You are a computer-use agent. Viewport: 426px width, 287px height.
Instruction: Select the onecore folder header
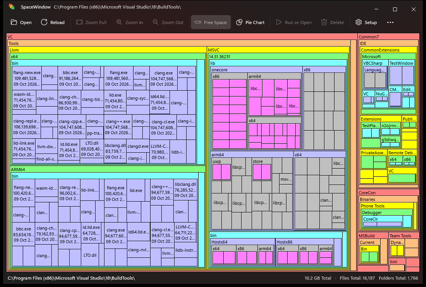pos(256,70)
